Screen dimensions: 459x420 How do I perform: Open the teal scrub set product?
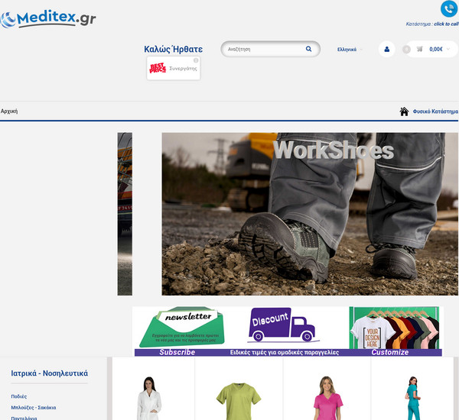413,398
